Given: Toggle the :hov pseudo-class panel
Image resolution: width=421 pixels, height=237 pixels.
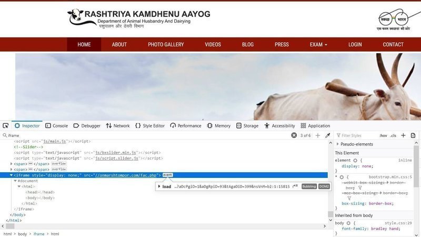Looking at the screenshot, I should pos(383,135).
